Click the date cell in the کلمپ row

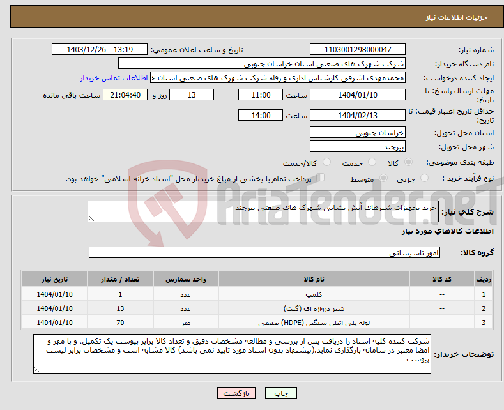point(55,294)
